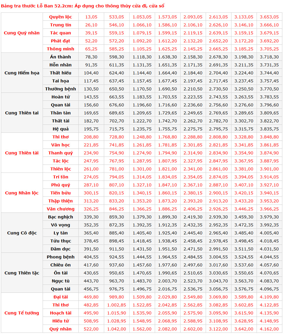
Task: Select the Cung Thiên tặc group label
Action: pos(22,273)
